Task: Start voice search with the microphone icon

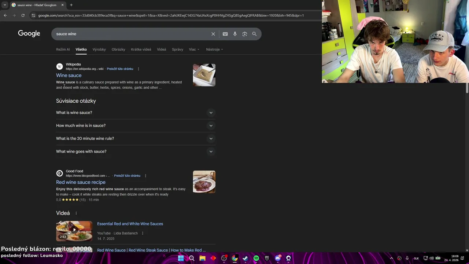Action: pyautogui.click(x=235, y=34)
